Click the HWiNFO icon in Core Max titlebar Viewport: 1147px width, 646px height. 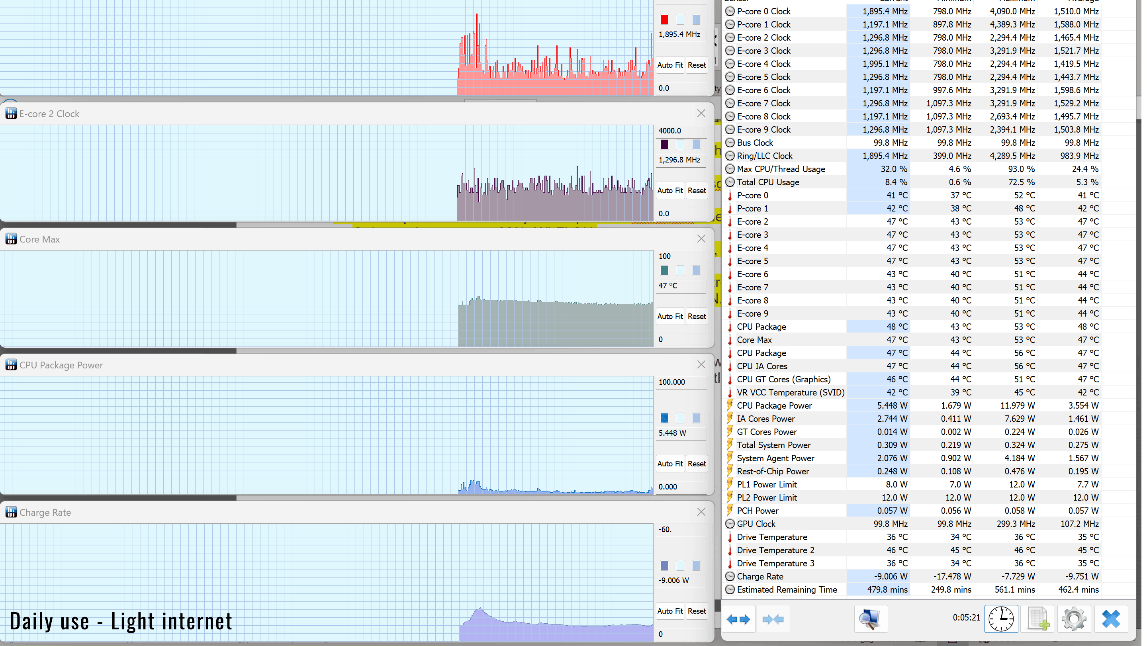(11, 239)
